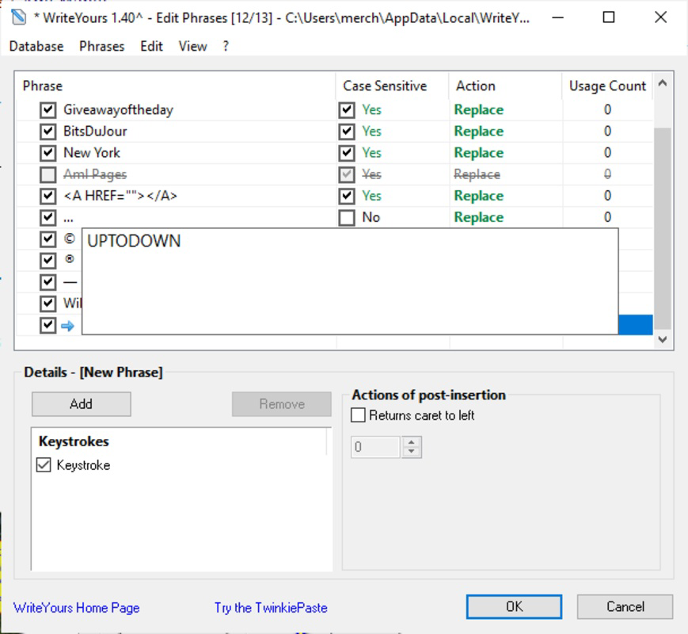Image resolution: width=688 pixels, height=634 pixels.
Task: Uncheck the BitsDuJour phrase checkbox
Action: [x=48, y=132]
